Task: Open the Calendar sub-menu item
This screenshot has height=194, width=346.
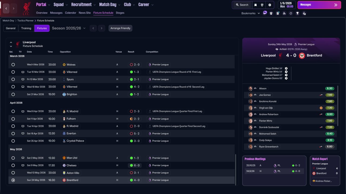Action: click(71, 13)
